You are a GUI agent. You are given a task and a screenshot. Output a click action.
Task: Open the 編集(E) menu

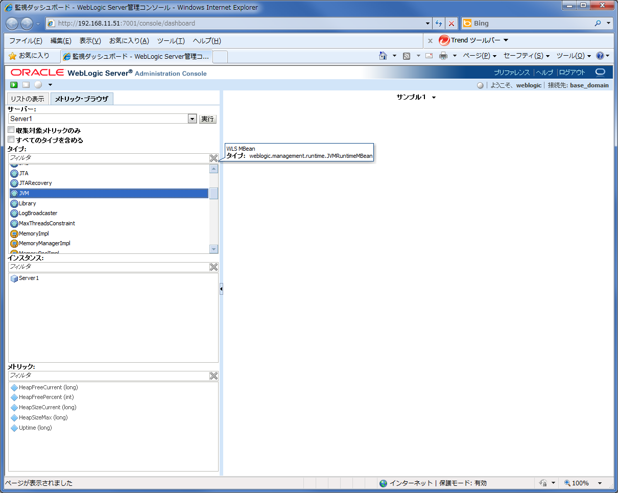(61, 41)
